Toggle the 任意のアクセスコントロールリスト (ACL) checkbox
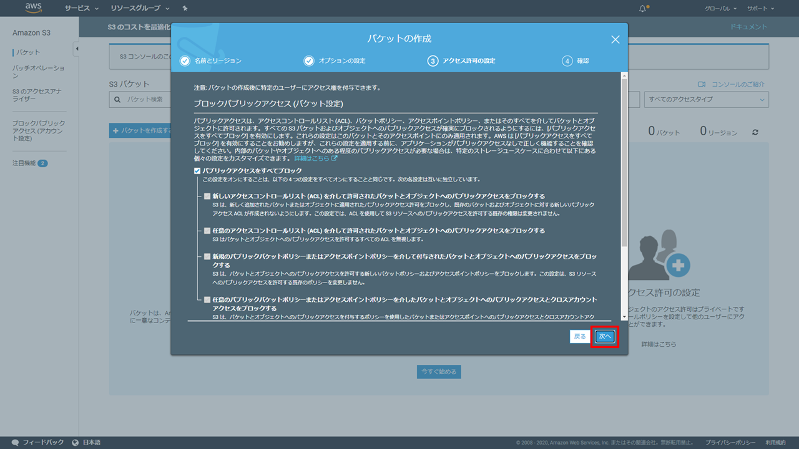Viewport: 799px width, 449px height. (207, 231)
